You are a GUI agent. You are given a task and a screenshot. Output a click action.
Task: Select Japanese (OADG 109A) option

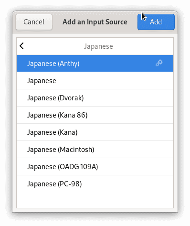tap(95, 167)
